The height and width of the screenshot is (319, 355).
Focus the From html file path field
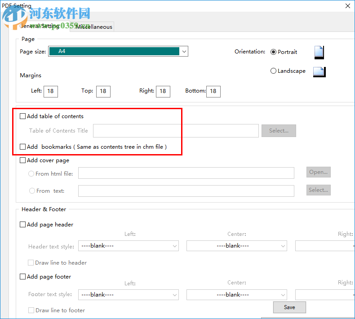(186, 173)
